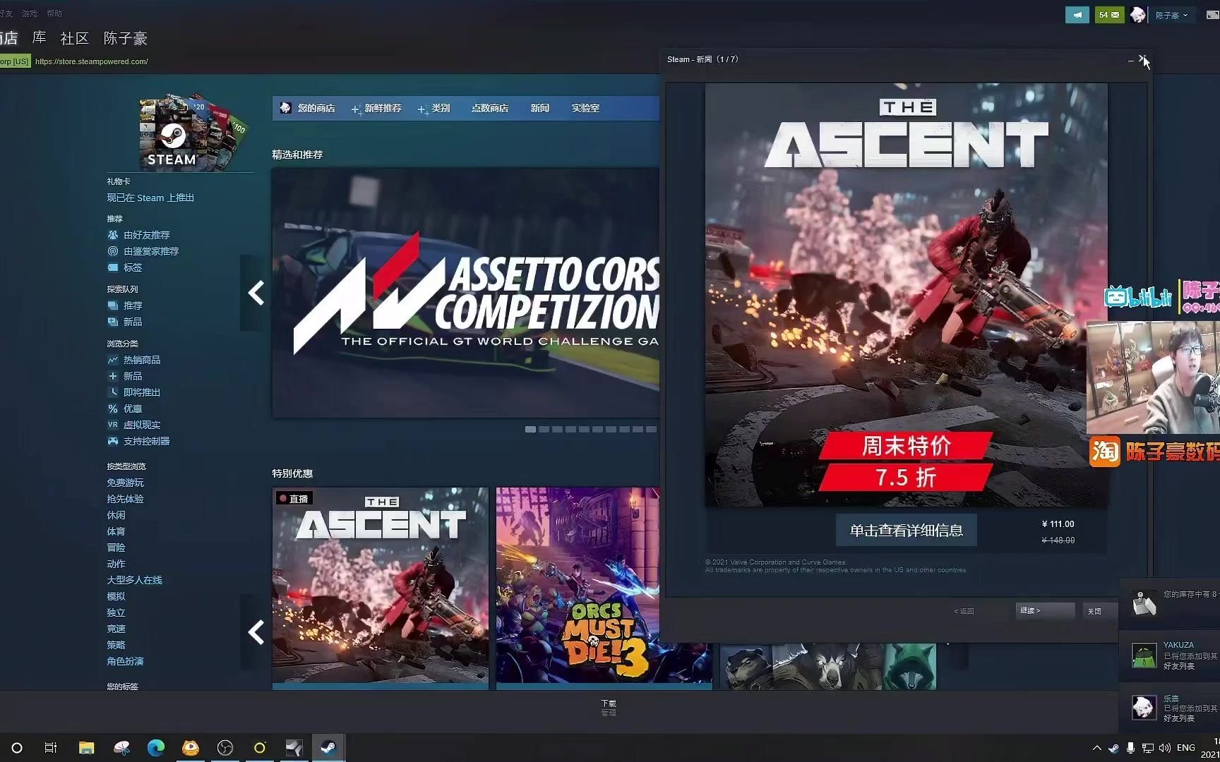The height and width of the screenshot is (762, 1220).
Task: Browse the 动作 action category
Action: point(116,564)
